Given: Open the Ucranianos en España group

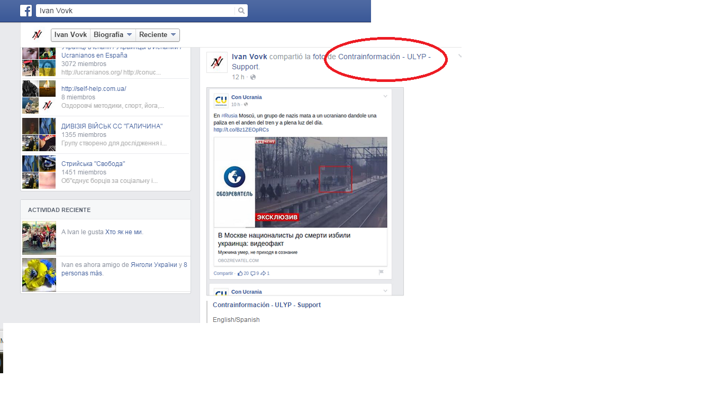Looking at the screenshot, I should pos(94,55).
